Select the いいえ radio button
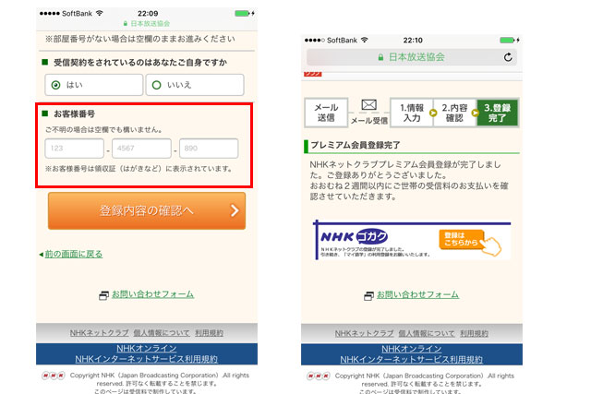This screenshot has width=591, height=394. 156,85
